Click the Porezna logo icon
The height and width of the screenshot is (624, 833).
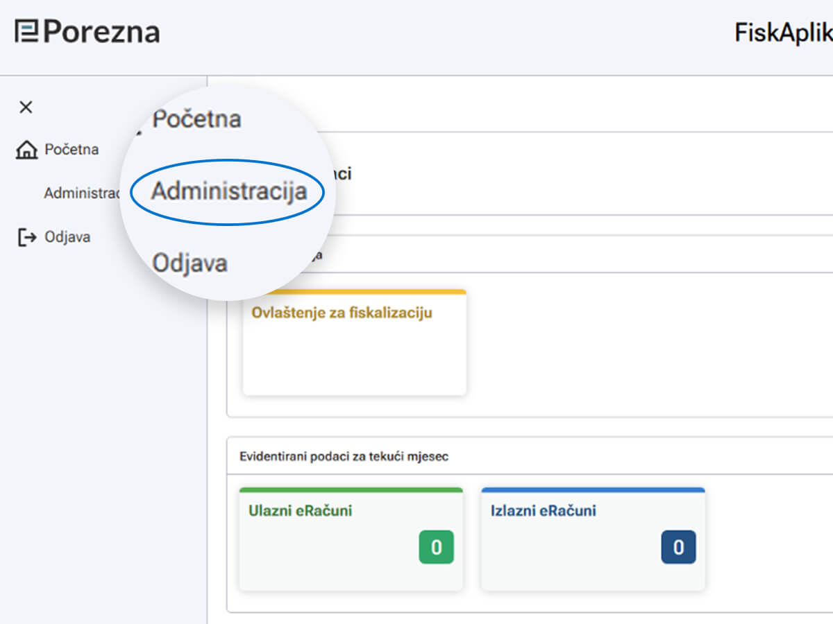coord(26,32)
